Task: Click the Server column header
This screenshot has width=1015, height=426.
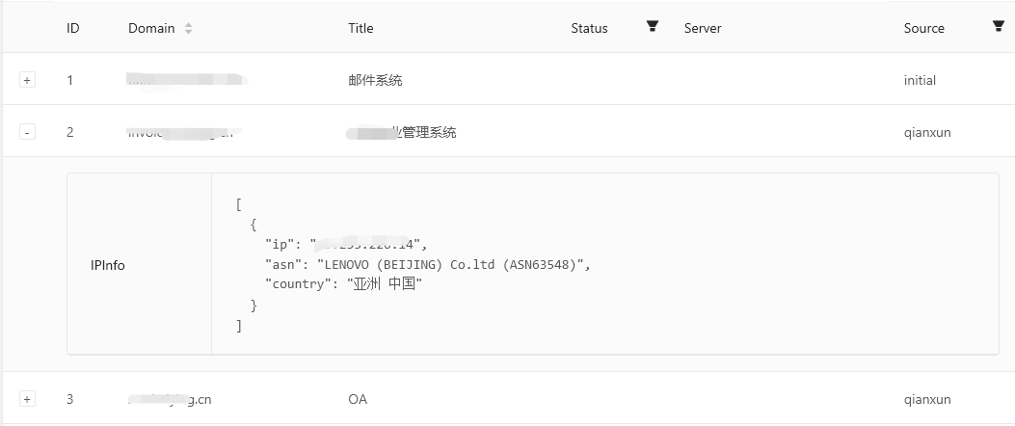Action: coord(703,28)
